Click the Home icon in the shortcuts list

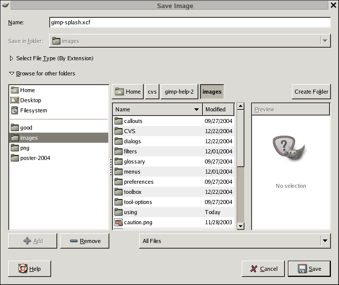(15, 90)
